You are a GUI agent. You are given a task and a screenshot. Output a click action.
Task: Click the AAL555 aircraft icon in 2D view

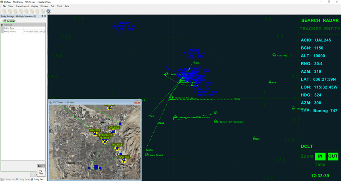point(95,134)
